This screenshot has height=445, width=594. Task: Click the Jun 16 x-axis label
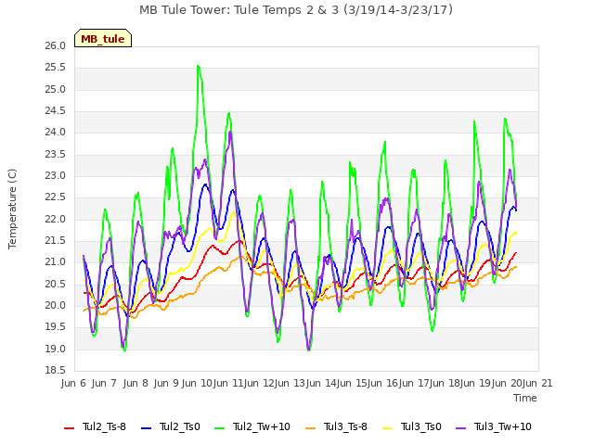pyautogui.click(x=382, y=383)
